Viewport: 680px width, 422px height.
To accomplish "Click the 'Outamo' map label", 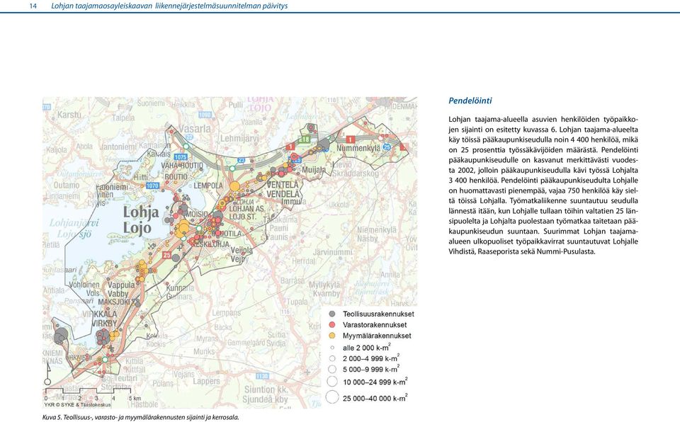I will [67, 186].
